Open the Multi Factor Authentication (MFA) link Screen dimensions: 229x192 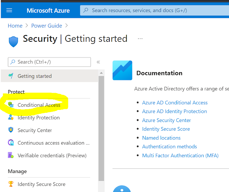[x=180, y=156]
